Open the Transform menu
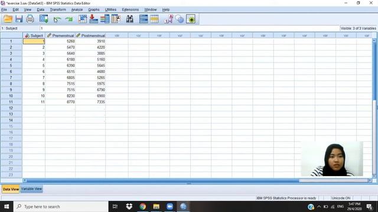The image size is (378, 212). pos(58,9)
